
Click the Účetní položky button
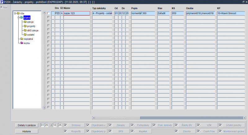pos(234,125)
